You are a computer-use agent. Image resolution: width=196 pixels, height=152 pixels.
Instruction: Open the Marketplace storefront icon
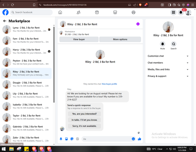[115, 13]
